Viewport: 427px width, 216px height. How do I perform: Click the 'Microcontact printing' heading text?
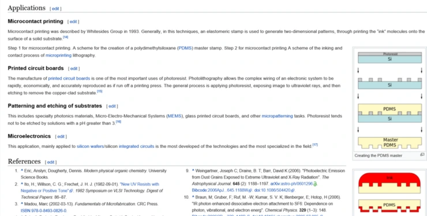pyautogui.click(x=35, y=21)
